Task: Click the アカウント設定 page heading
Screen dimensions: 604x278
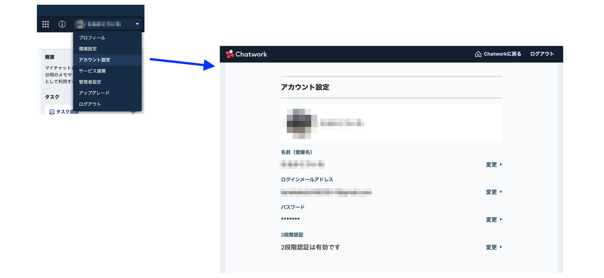Action: click(x=305, y=87)
